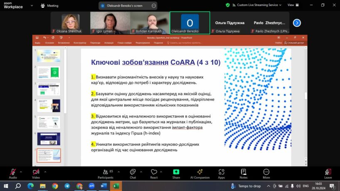Image resolution: width=340 pixels, height=191 pixels.
Task: Show next participants with the right arrow
Action: [x=297, y=23]
